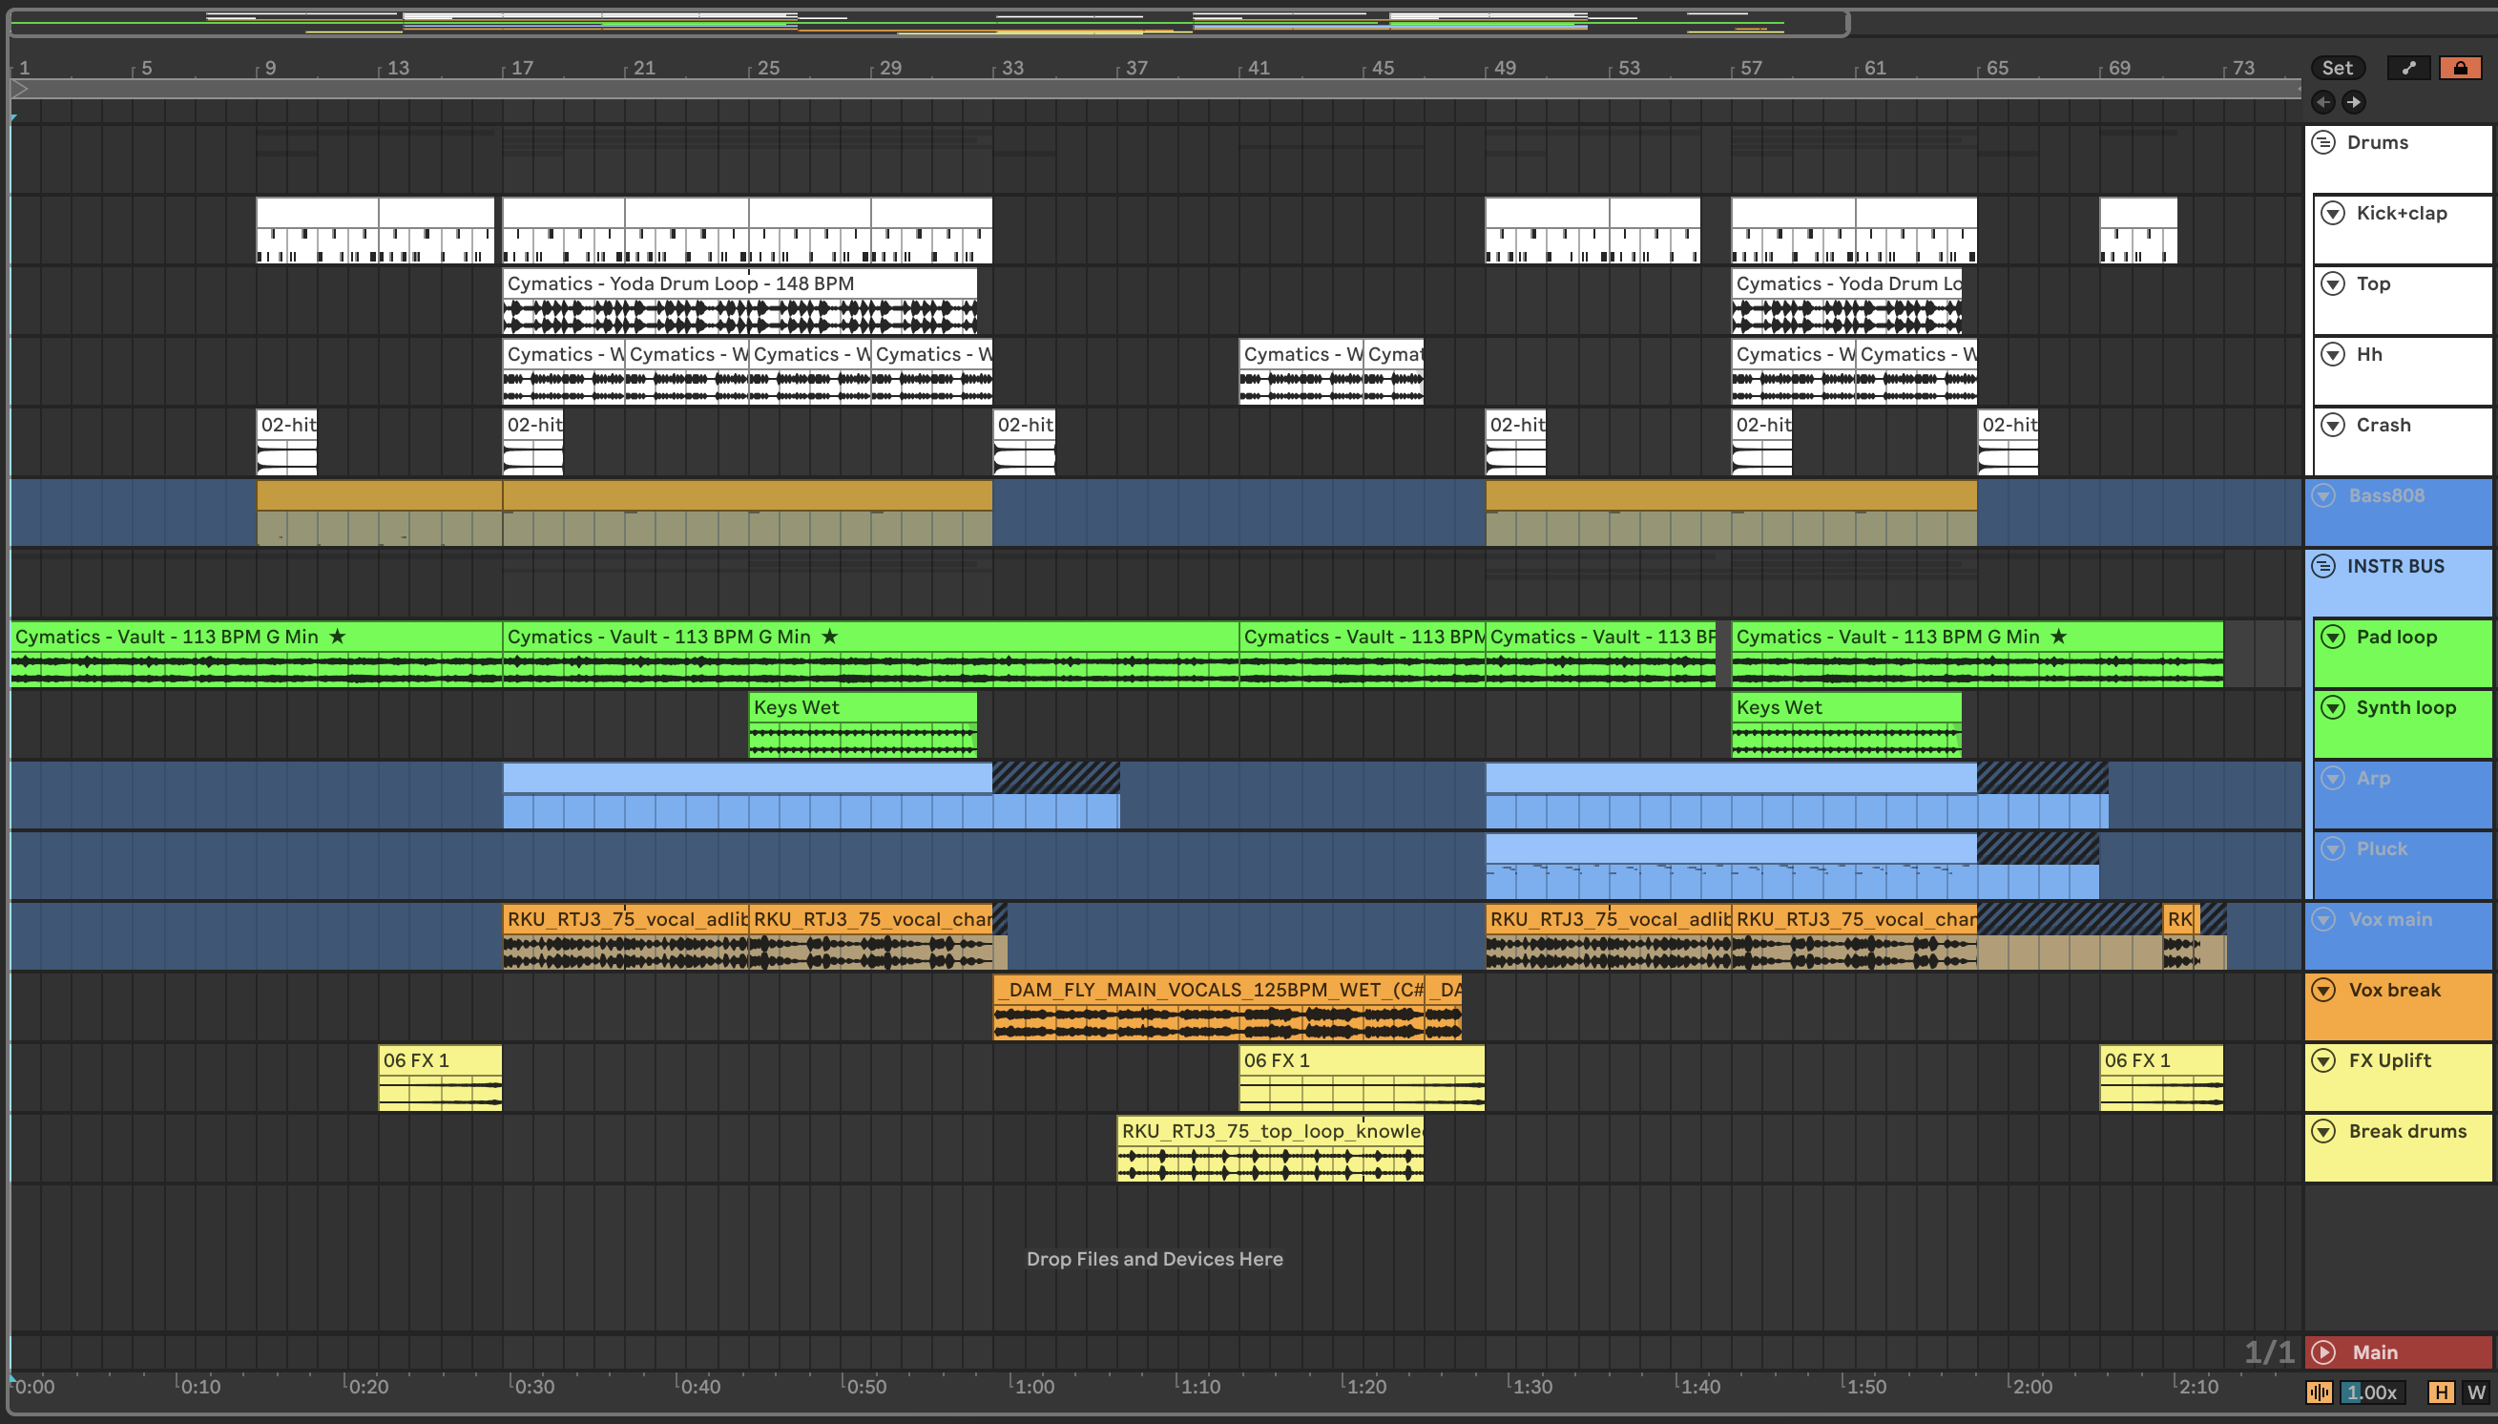Viewport: 2498px width, 1424px height.
Task: Click the arrangement overview bar at top
Action: click(928, 23)
